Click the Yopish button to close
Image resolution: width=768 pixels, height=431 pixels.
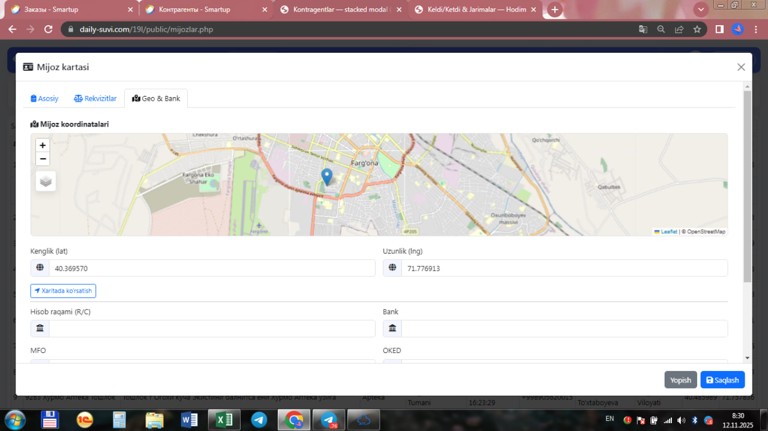tap(680, 380)
